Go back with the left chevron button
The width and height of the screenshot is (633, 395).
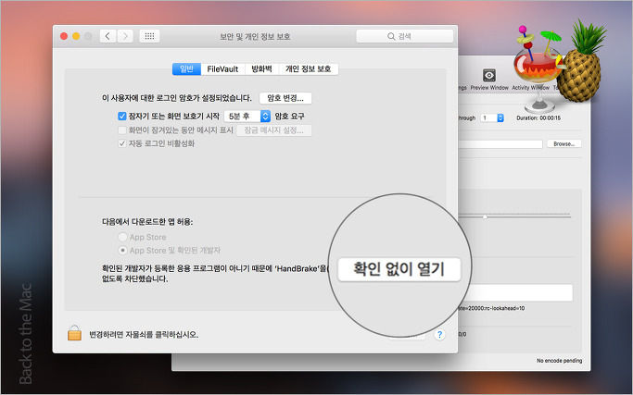coord(108,36)
